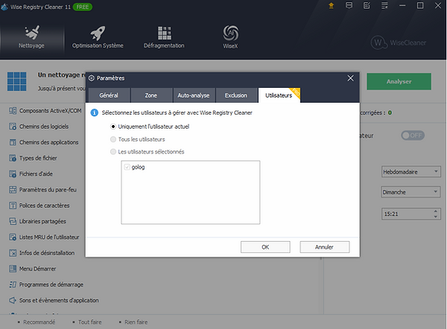Click inside the users list box
This screenshot has width=447, height=329.
[x=191, y=192]
